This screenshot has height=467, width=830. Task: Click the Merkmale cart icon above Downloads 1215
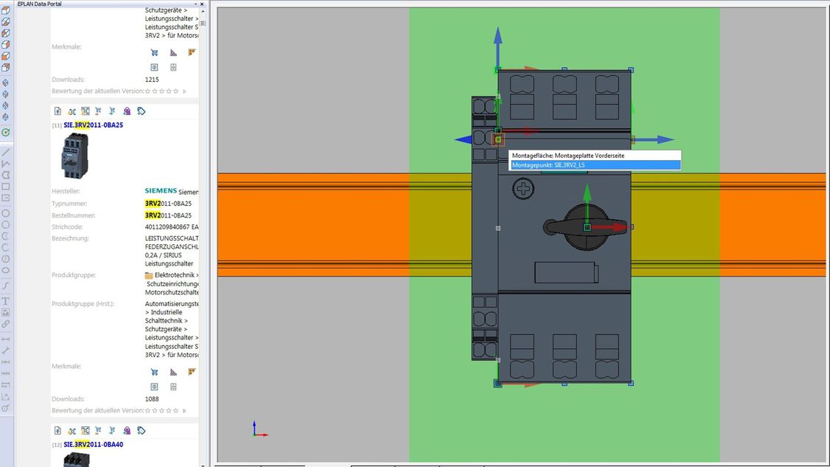[x=154, y=52]
